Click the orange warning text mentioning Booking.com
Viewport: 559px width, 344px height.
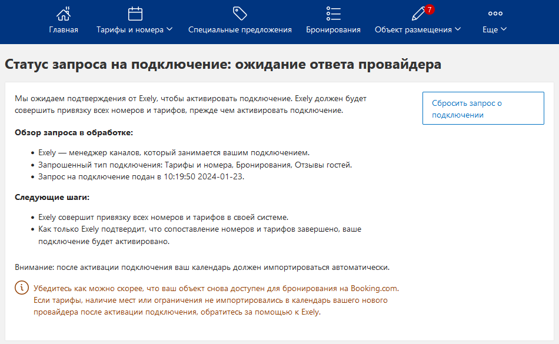click(216, 300)
